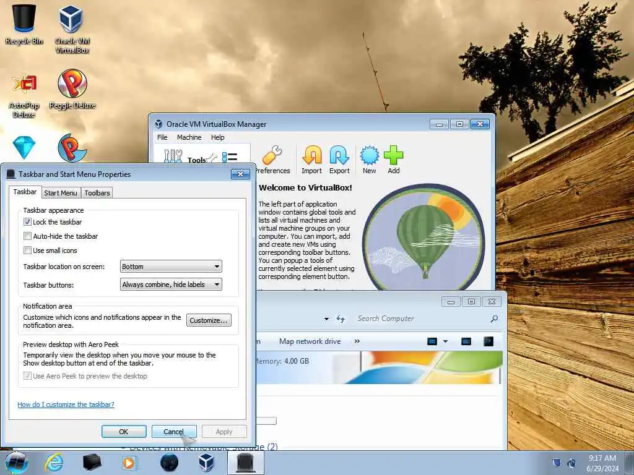Open VirtualBox Preferences wrench icon
This screenshot has height=475, width=634.
(272, 156)
